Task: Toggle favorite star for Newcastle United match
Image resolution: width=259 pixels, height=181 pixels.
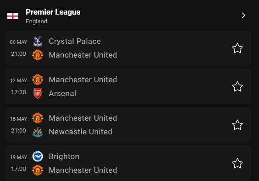Action: click(237, 125)
